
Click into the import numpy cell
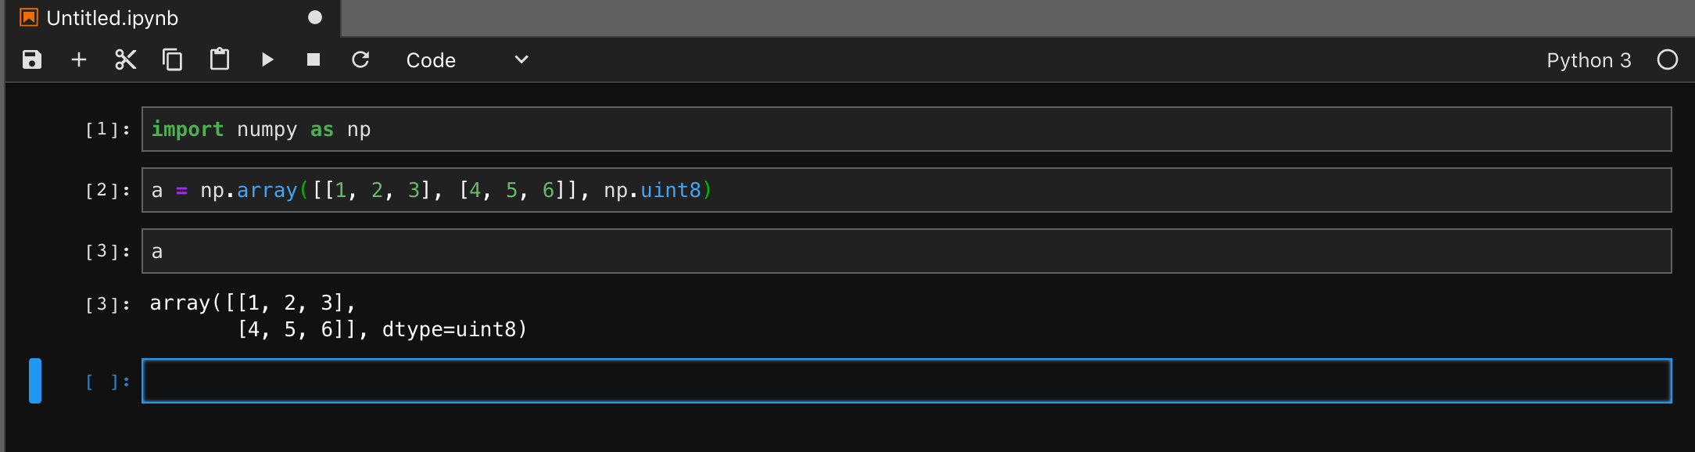coord(906,129)
